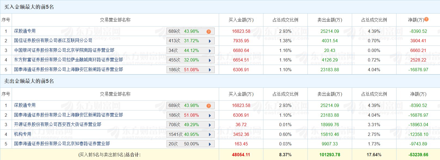The height and width of the screenshot is (160, 440).
Task: Click the orange help icon beside 净额(万) header
Action: pyautogui.click(x=426, y=19)
